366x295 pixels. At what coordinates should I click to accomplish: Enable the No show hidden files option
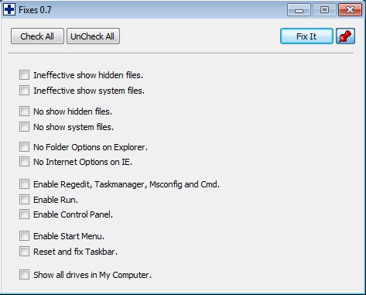coord(24,111)
